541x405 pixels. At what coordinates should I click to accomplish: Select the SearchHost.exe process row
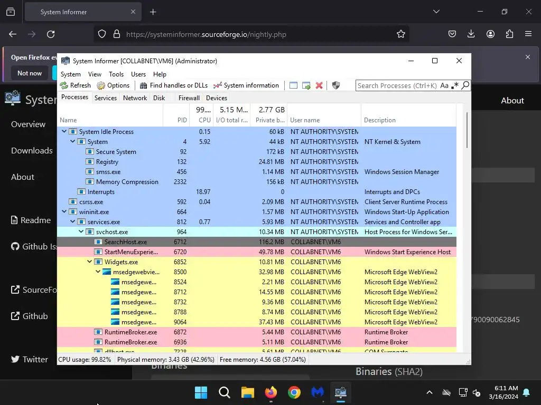pyautogui.click(x=257, y=242)
